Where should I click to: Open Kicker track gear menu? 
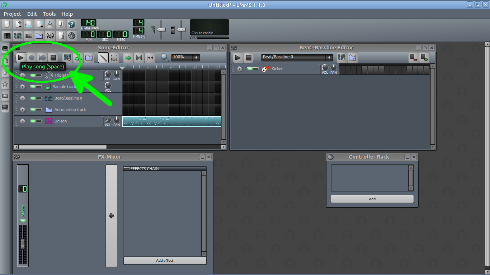(x=240, y=69)
